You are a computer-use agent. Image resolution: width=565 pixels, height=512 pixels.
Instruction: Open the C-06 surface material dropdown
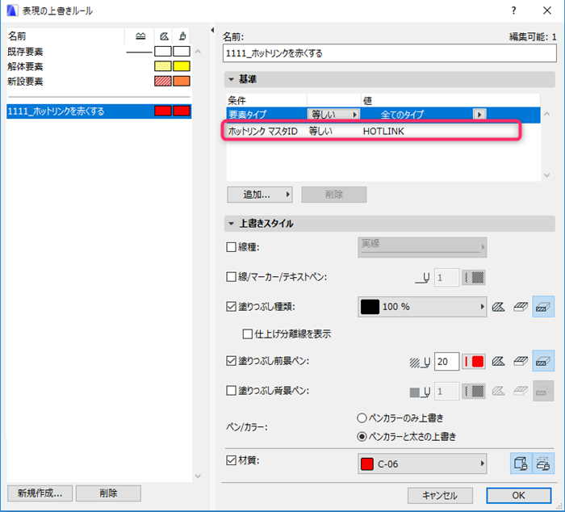[422, 464]
